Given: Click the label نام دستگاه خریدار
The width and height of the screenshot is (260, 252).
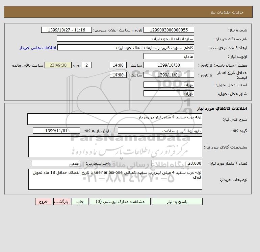Looking at the screenshot, I should click(231, 39).
